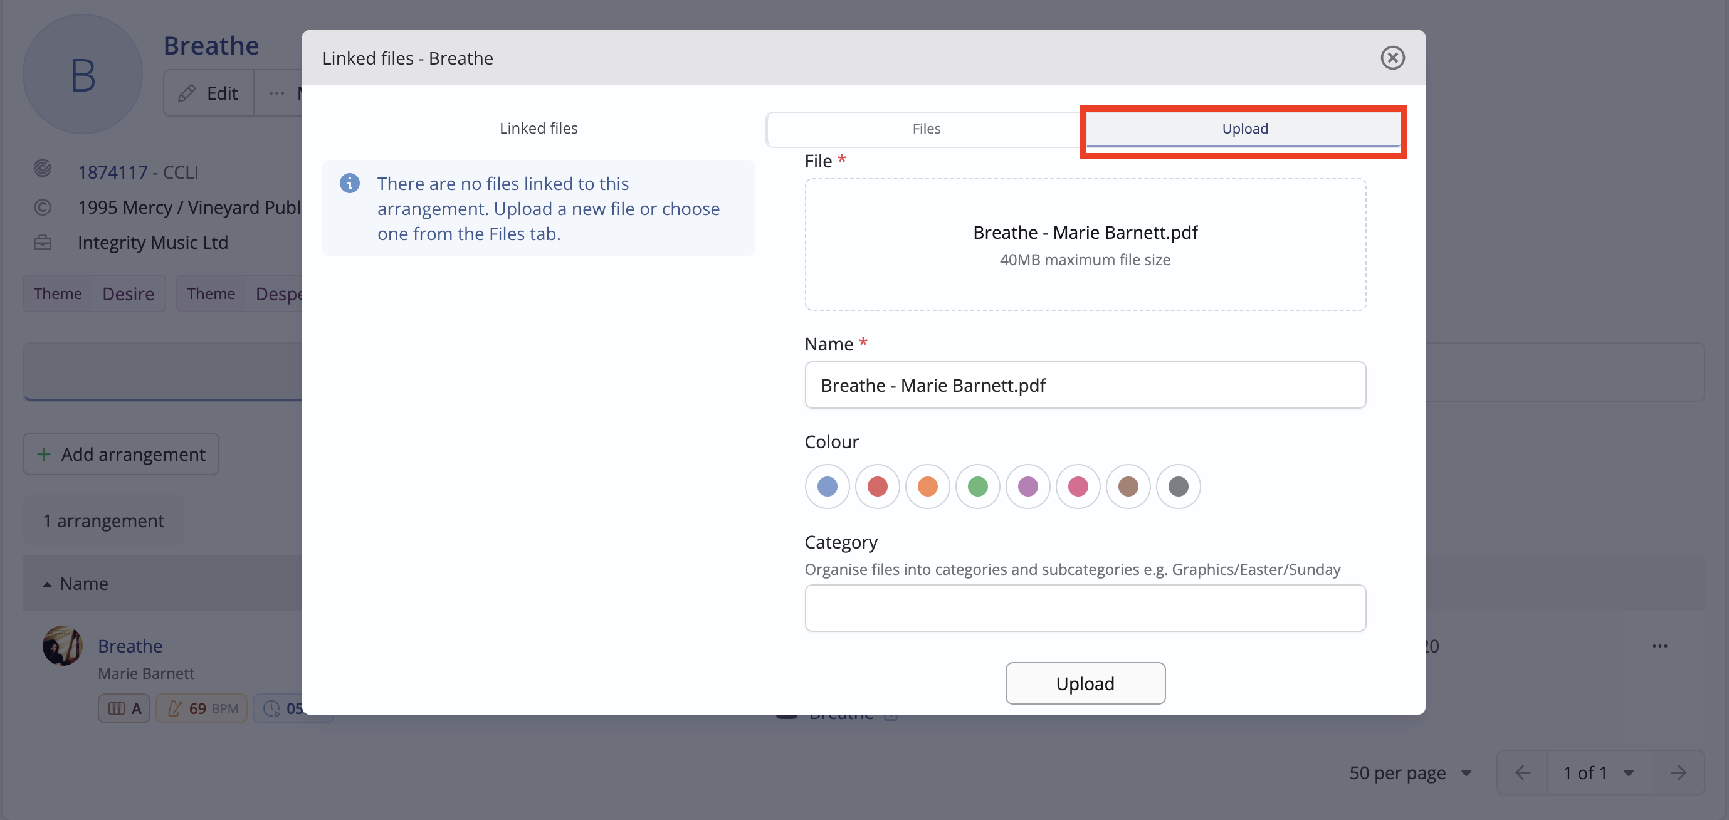This screenshot has width=1729, height=820.
Task: Click the Breathe arrangement album thumbnail
Action: click(63, 646)
